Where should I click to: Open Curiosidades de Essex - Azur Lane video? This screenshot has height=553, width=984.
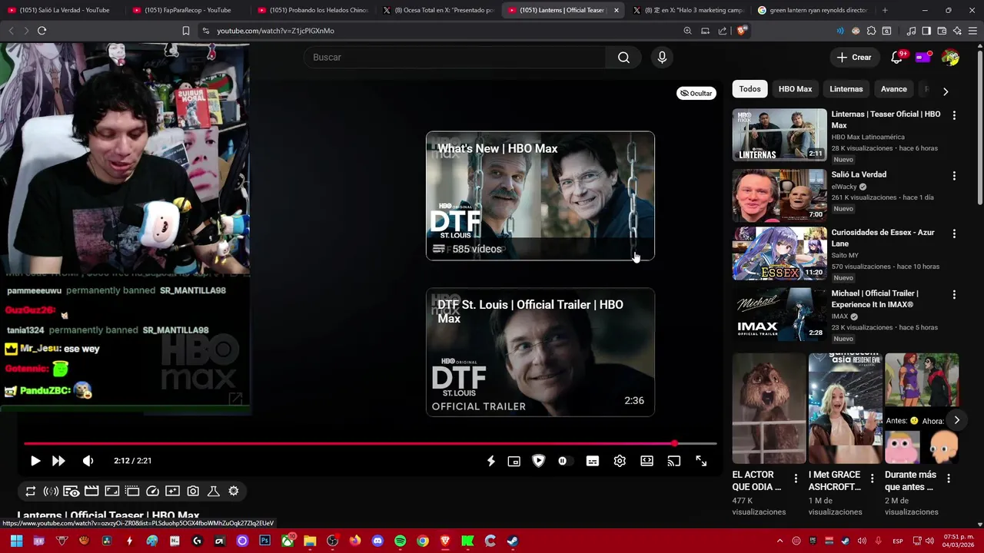tap(883, 238)
